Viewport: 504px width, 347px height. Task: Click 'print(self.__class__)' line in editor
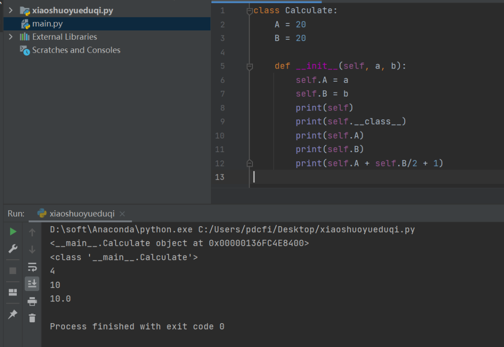click(351, 121)
